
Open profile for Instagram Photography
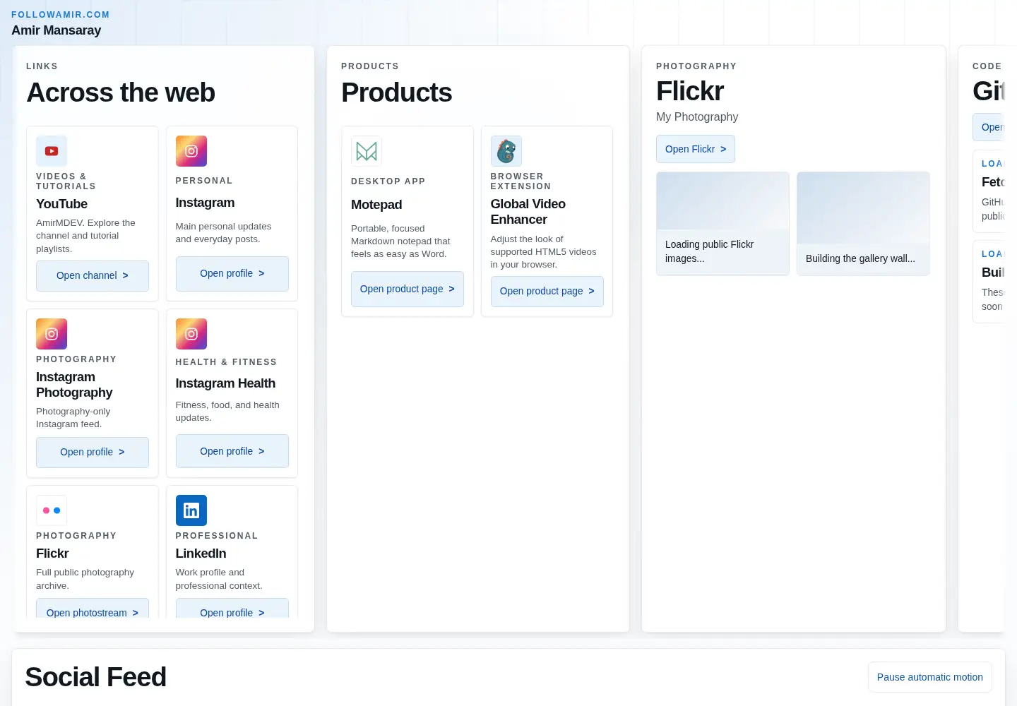click(93, 452)
